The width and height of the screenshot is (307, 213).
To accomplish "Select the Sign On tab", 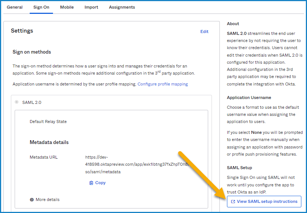I will coord(41,7).
